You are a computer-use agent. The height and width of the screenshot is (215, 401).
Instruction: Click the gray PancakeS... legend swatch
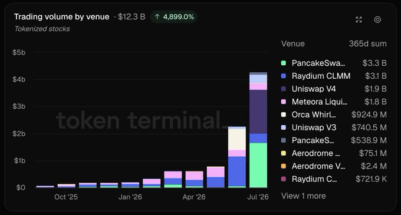click(x=284, y=140)
